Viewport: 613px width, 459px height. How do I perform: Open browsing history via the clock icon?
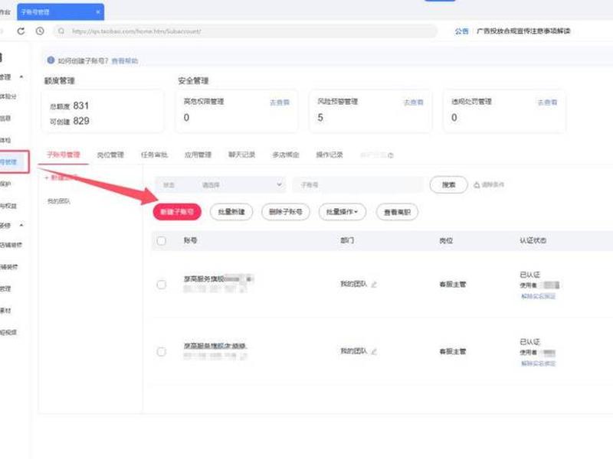tap(40, 31)
